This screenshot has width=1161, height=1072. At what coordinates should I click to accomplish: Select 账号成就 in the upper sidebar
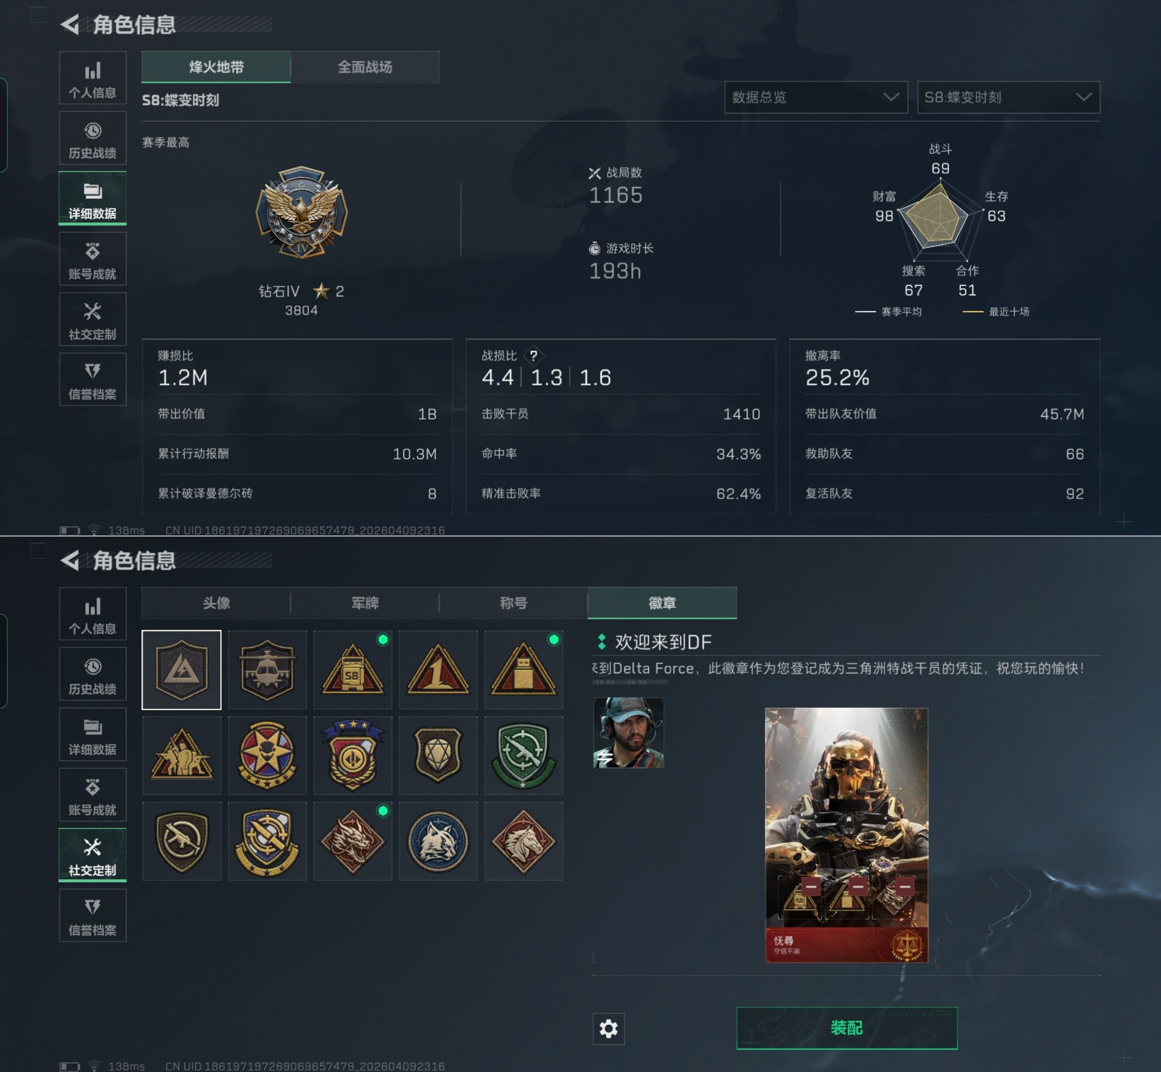tap(93, 259)
